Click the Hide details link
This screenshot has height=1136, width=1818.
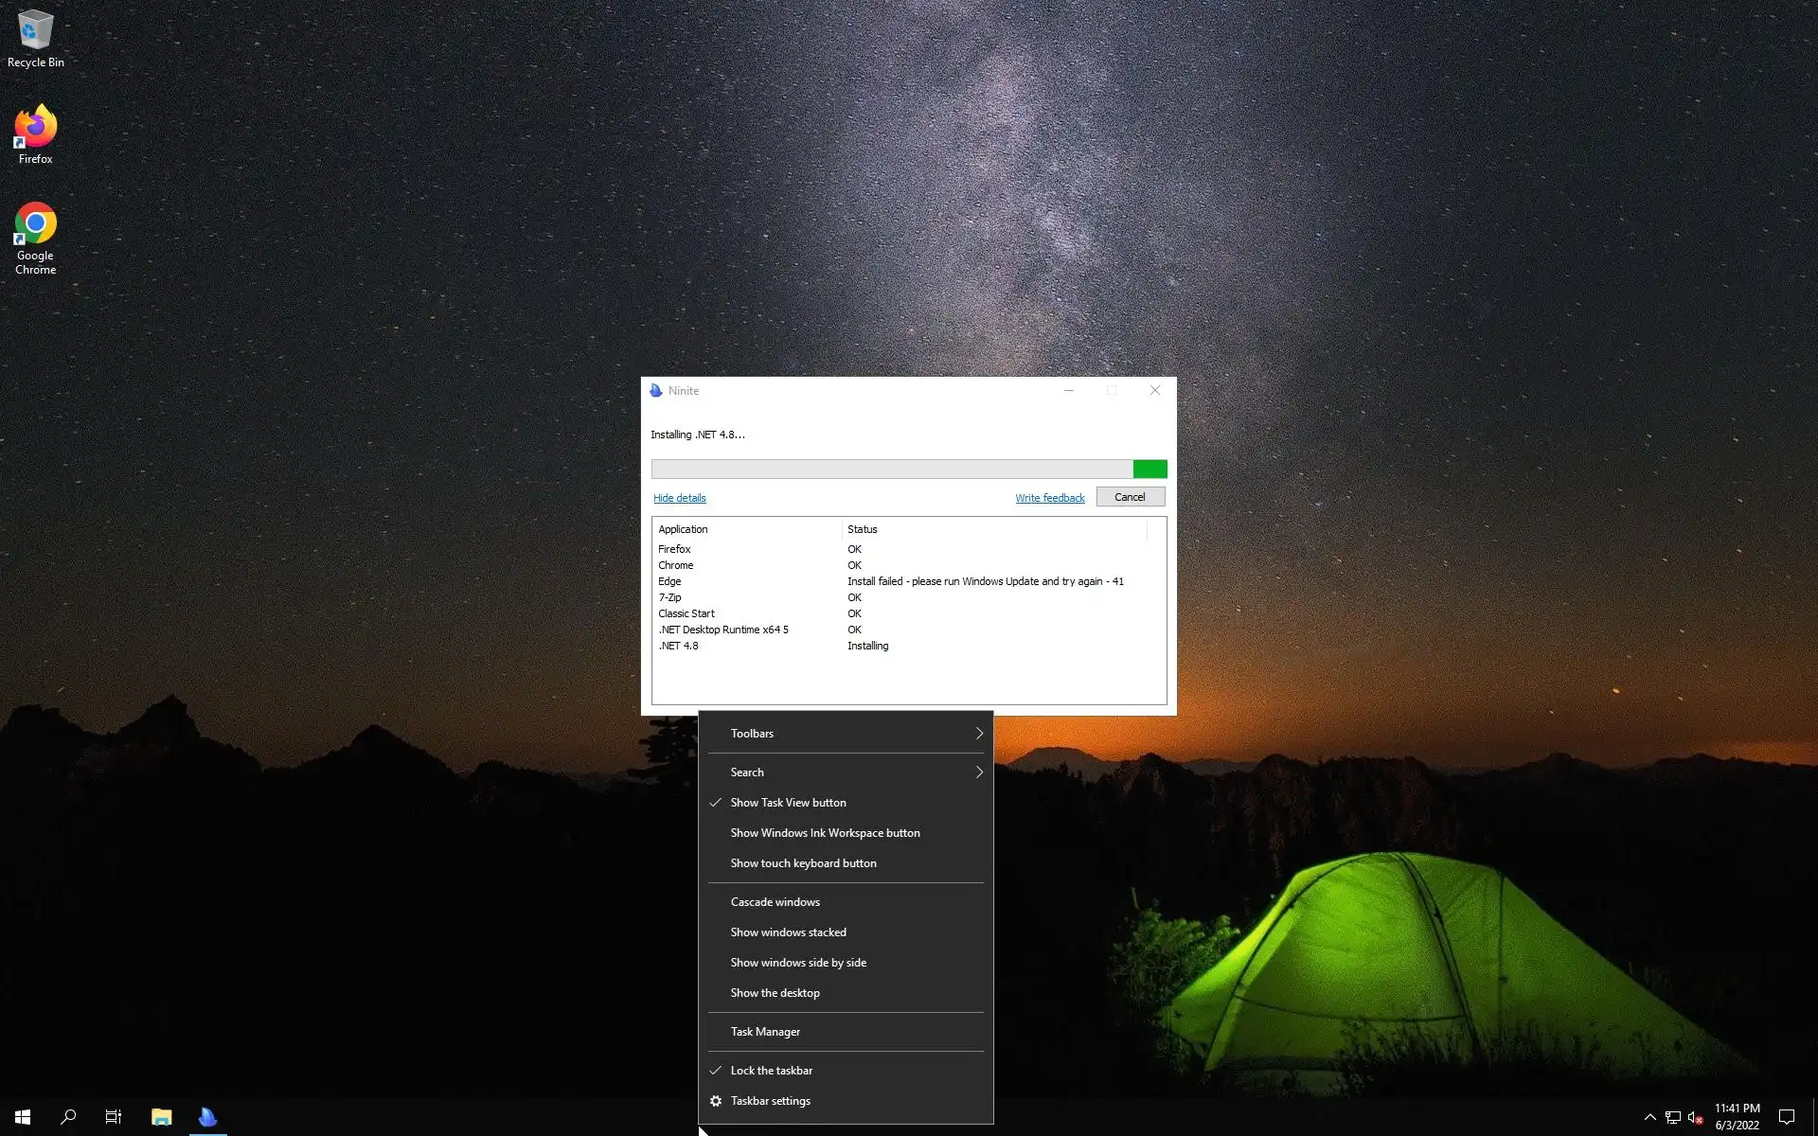(679, 498)
